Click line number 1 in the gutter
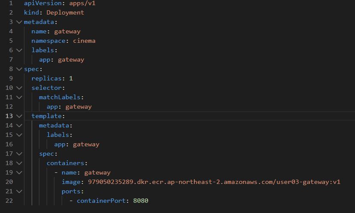 click(11, 3)
